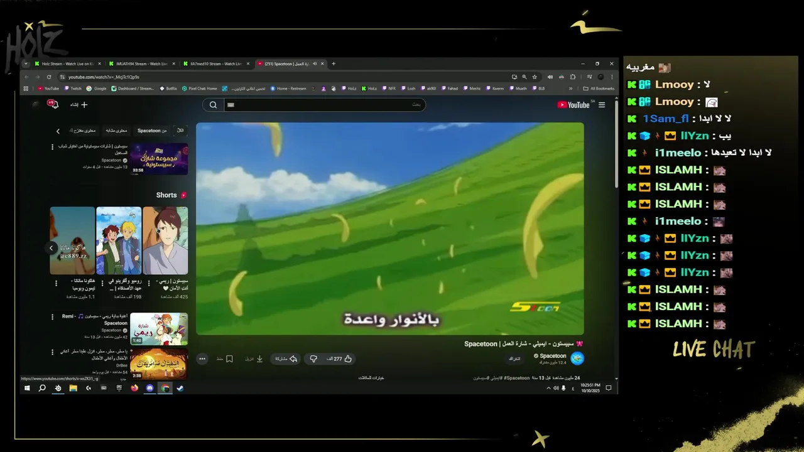Open Steam from the taskbar
Viewport: 804px width, 452px height.
(180, 388)
